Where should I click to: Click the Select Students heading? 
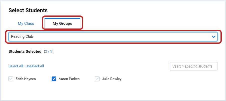[28, 10]
